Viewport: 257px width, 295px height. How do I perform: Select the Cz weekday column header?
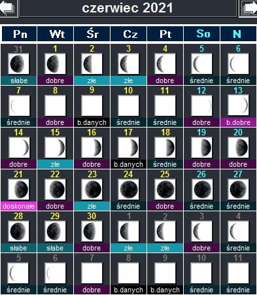click(129, 34)
